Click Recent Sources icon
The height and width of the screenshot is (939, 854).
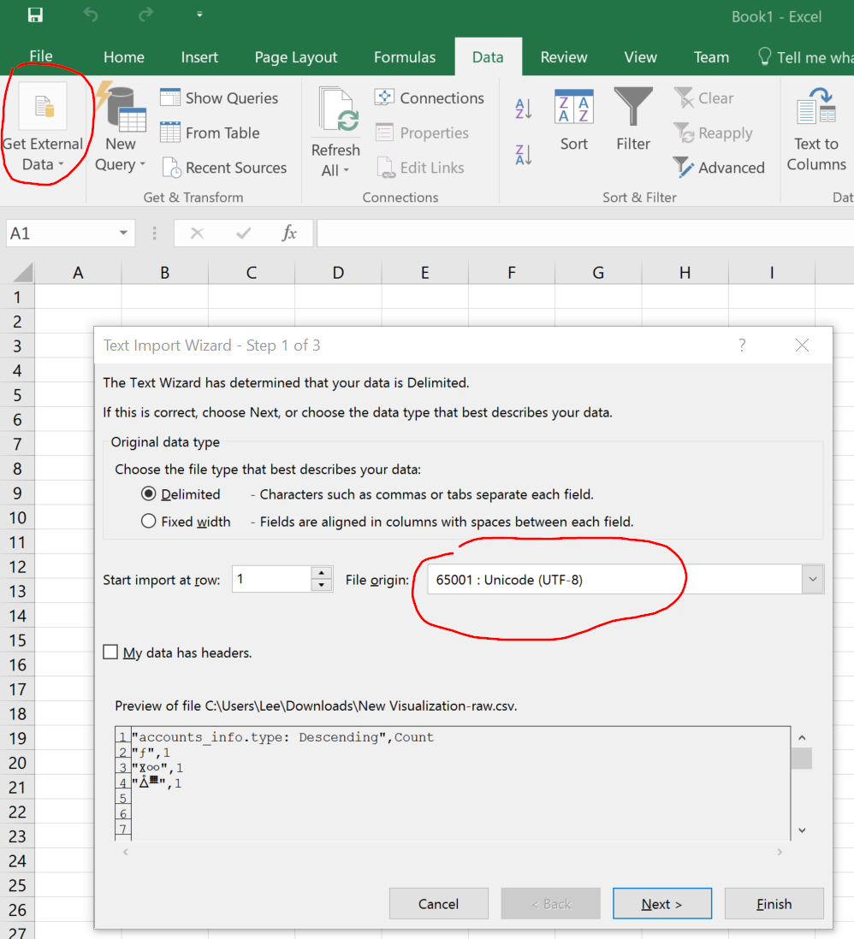click(x=171, y=168)
